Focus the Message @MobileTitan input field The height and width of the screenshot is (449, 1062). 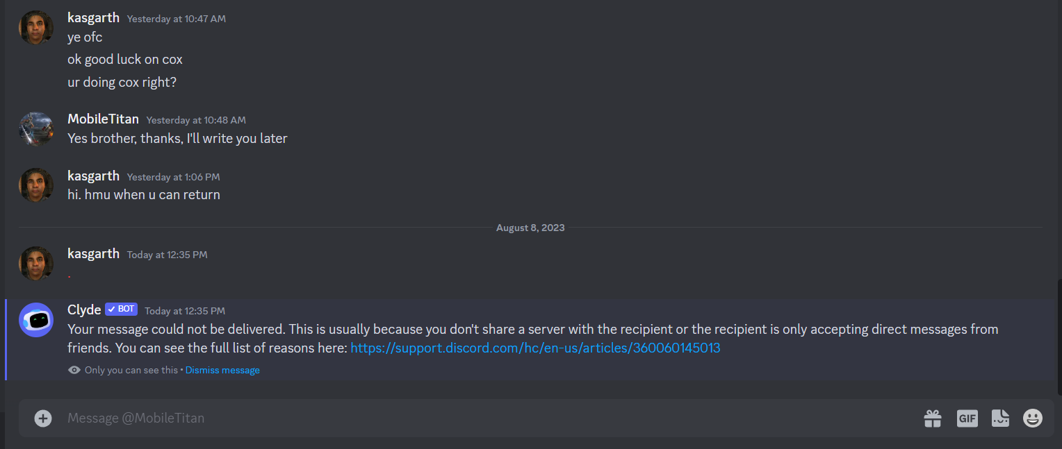tap(487, 418)
